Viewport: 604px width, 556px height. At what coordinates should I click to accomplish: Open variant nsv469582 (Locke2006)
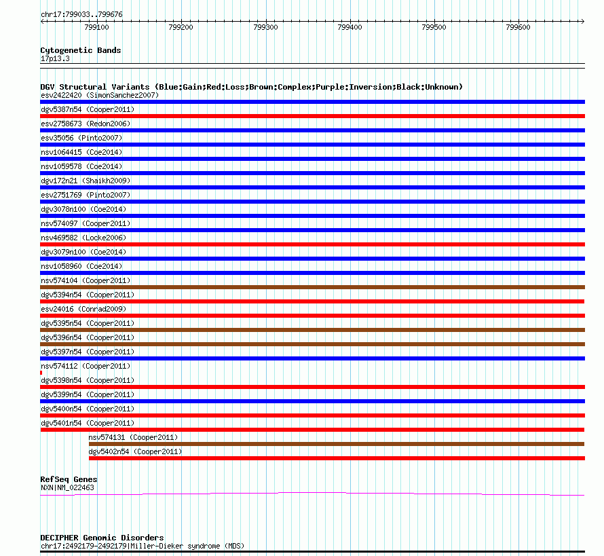click(83, 238)
